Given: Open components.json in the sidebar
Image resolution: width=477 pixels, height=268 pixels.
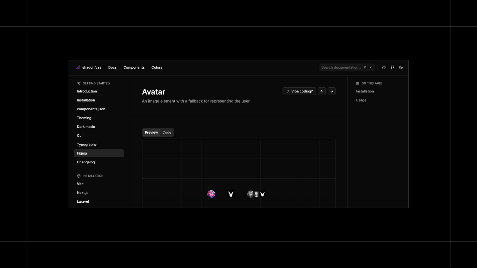Looking at the screenshot, I should 91,109.
